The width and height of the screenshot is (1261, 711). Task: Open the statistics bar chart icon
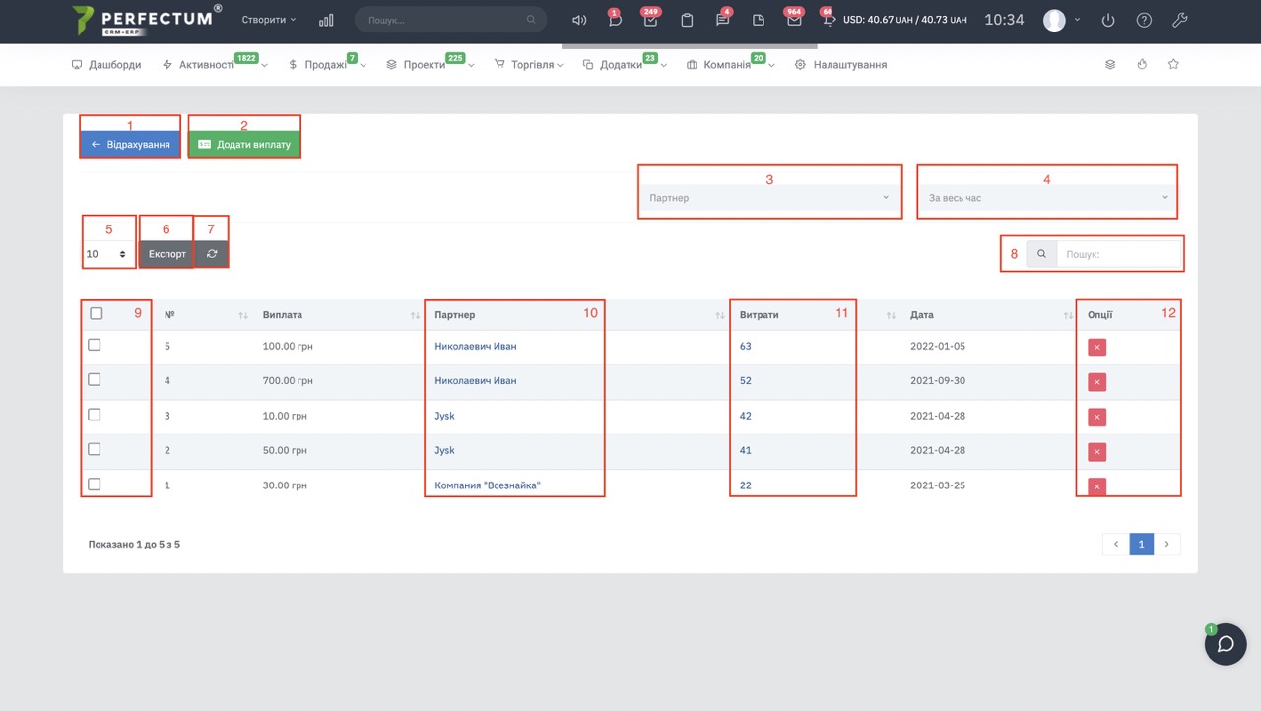tap(326, 20)
